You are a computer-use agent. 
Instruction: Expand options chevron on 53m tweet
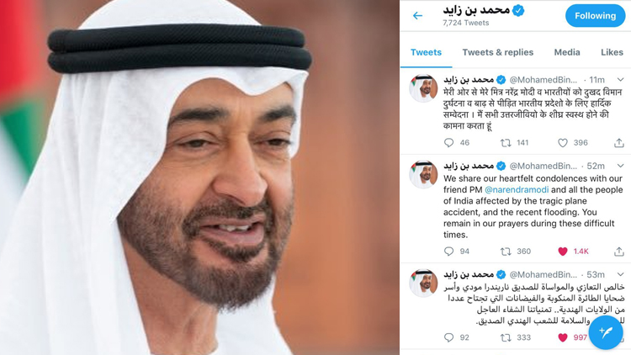[x=620, y=274]
